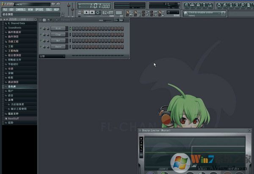Close the Browser panel
Image resolution: width=254 pixels, height=174 pixels.
35,20
